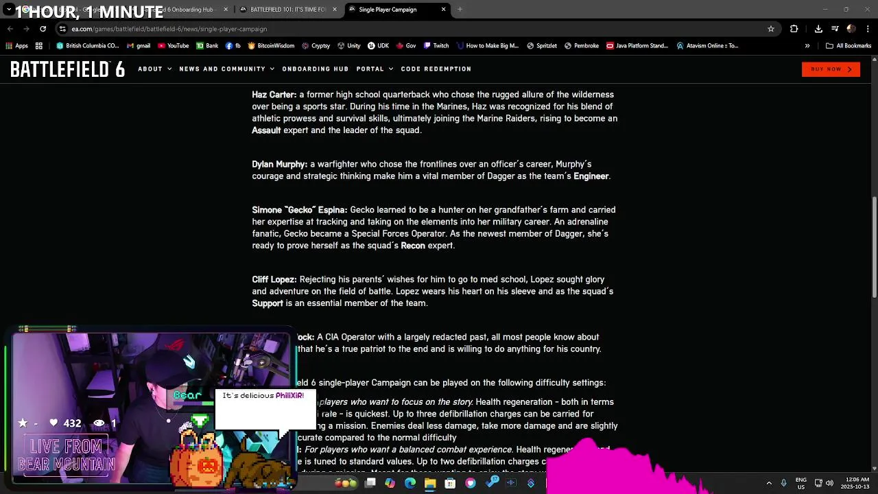Screen dimensions: 878x494
Task: Open a new browser tab
Action: click(460, 10)
